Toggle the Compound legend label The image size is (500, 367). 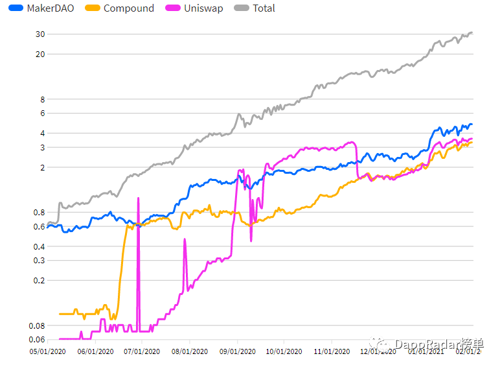129,8
